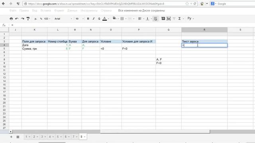The width and height of the screenshot is (255, 143).
Task: Open the Sigma functions menu
Action: point(180,19)
